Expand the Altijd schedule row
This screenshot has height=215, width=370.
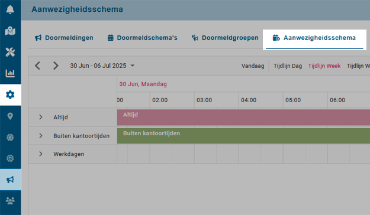point(41,117)
